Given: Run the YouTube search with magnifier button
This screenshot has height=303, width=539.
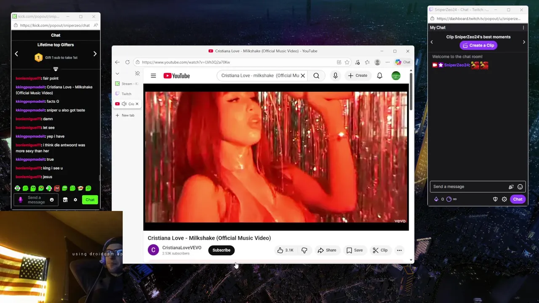Looking at the screenshot, I should [x=316, y=76].
